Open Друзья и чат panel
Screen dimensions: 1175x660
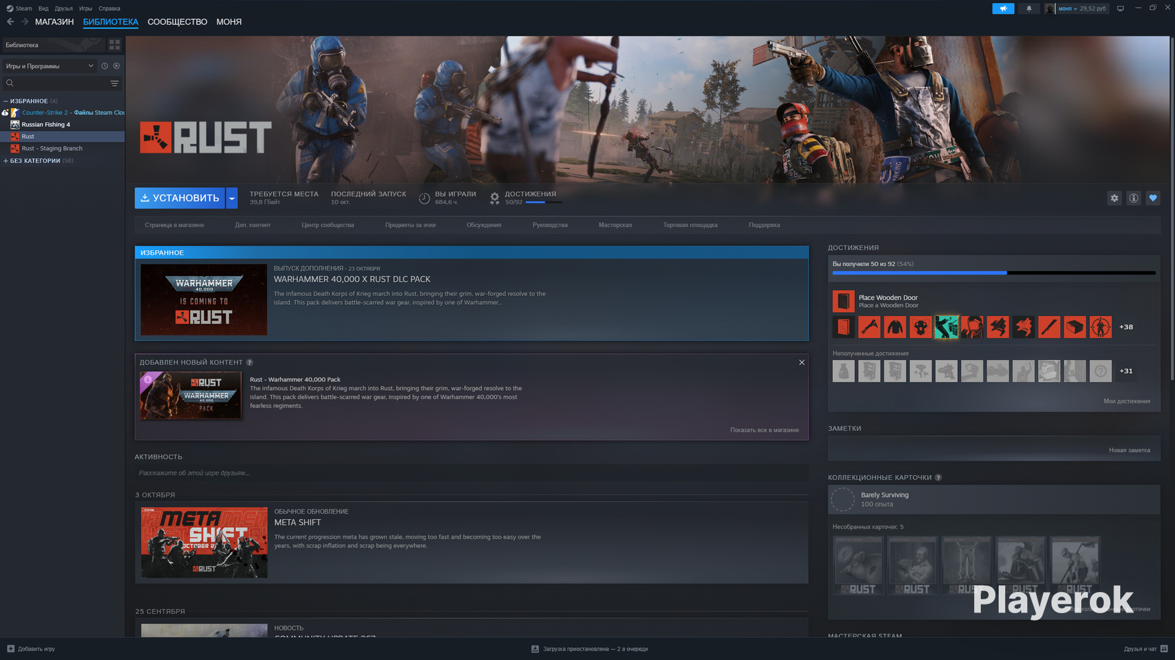[1145, 649]
